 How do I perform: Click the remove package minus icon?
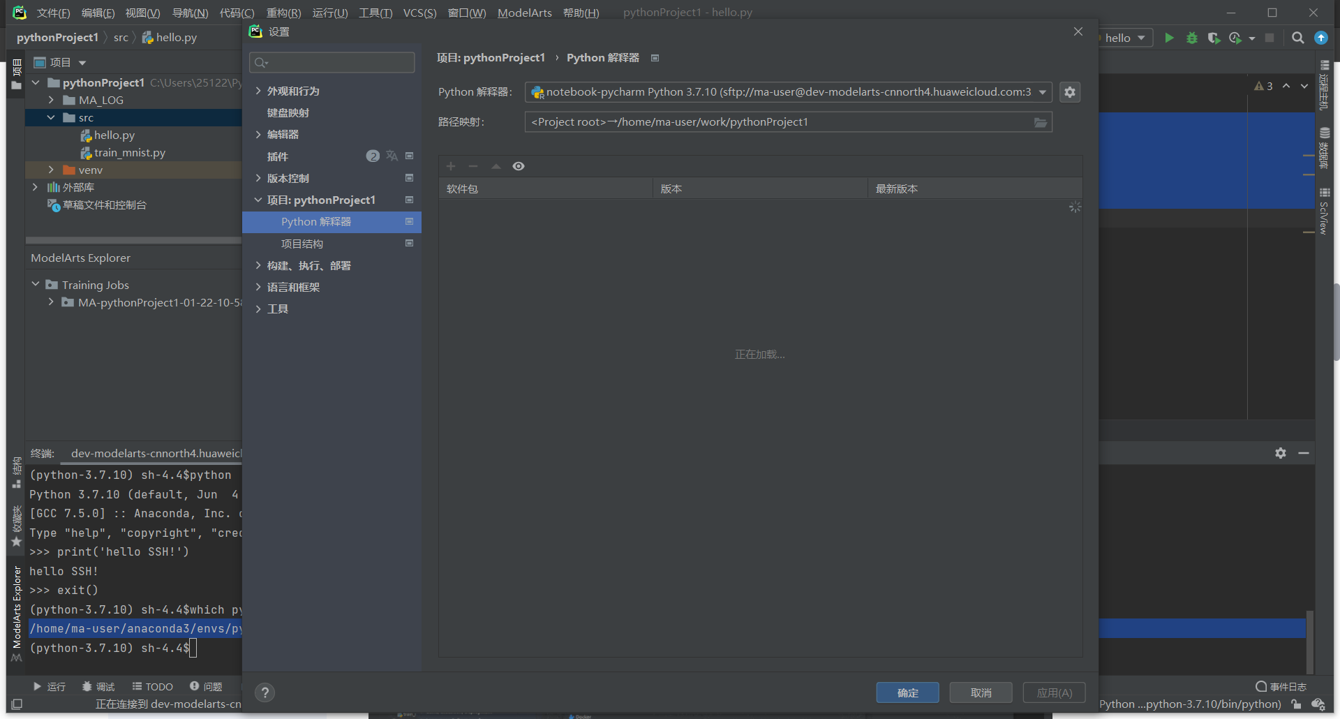point(473,166)
